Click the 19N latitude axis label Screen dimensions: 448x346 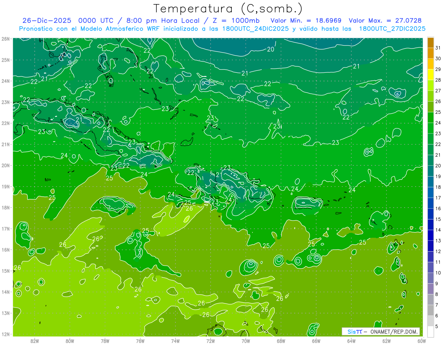6,187
